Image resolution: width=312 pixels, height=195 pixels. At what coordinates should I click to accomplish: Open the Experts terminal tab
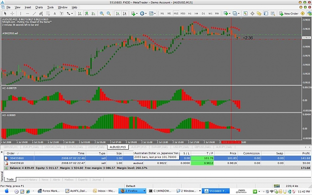(x=83, y=180)
